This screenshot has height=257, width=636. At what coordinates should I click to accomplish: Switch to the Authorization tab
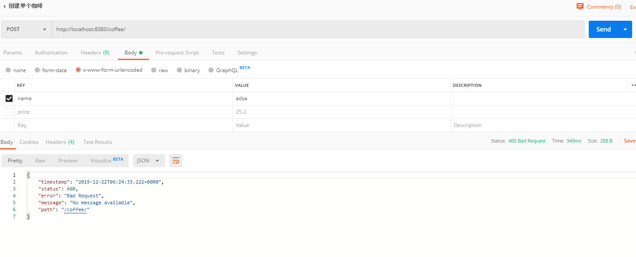pyautogui.click(x=51, y=53)
